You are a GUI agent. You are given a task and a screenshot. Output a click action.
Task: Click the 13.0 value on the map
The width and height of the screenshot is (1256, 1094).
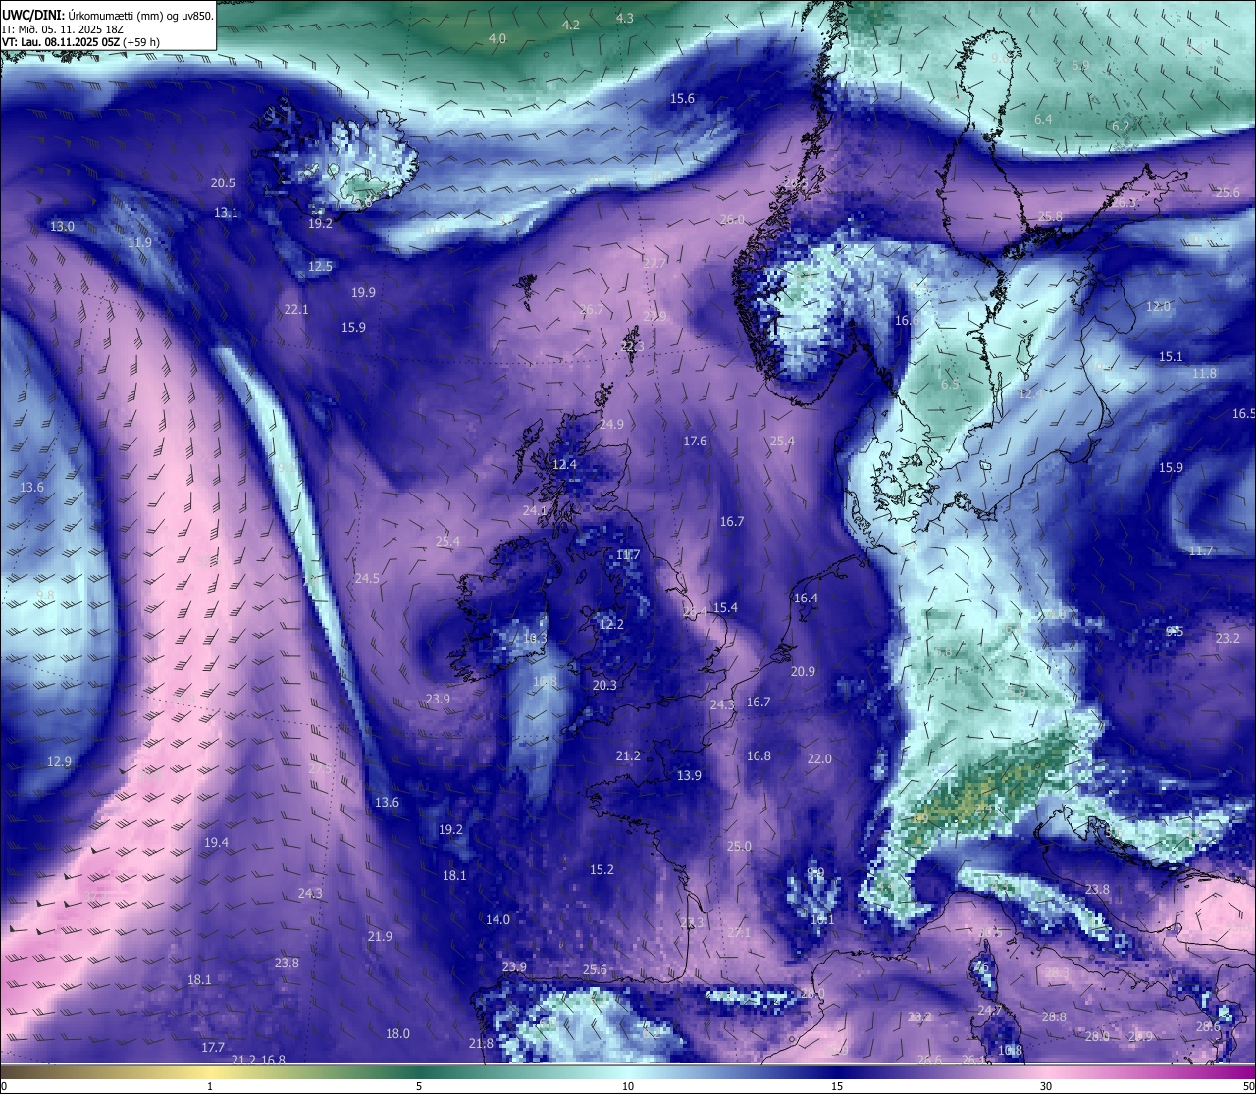(62, 227)
